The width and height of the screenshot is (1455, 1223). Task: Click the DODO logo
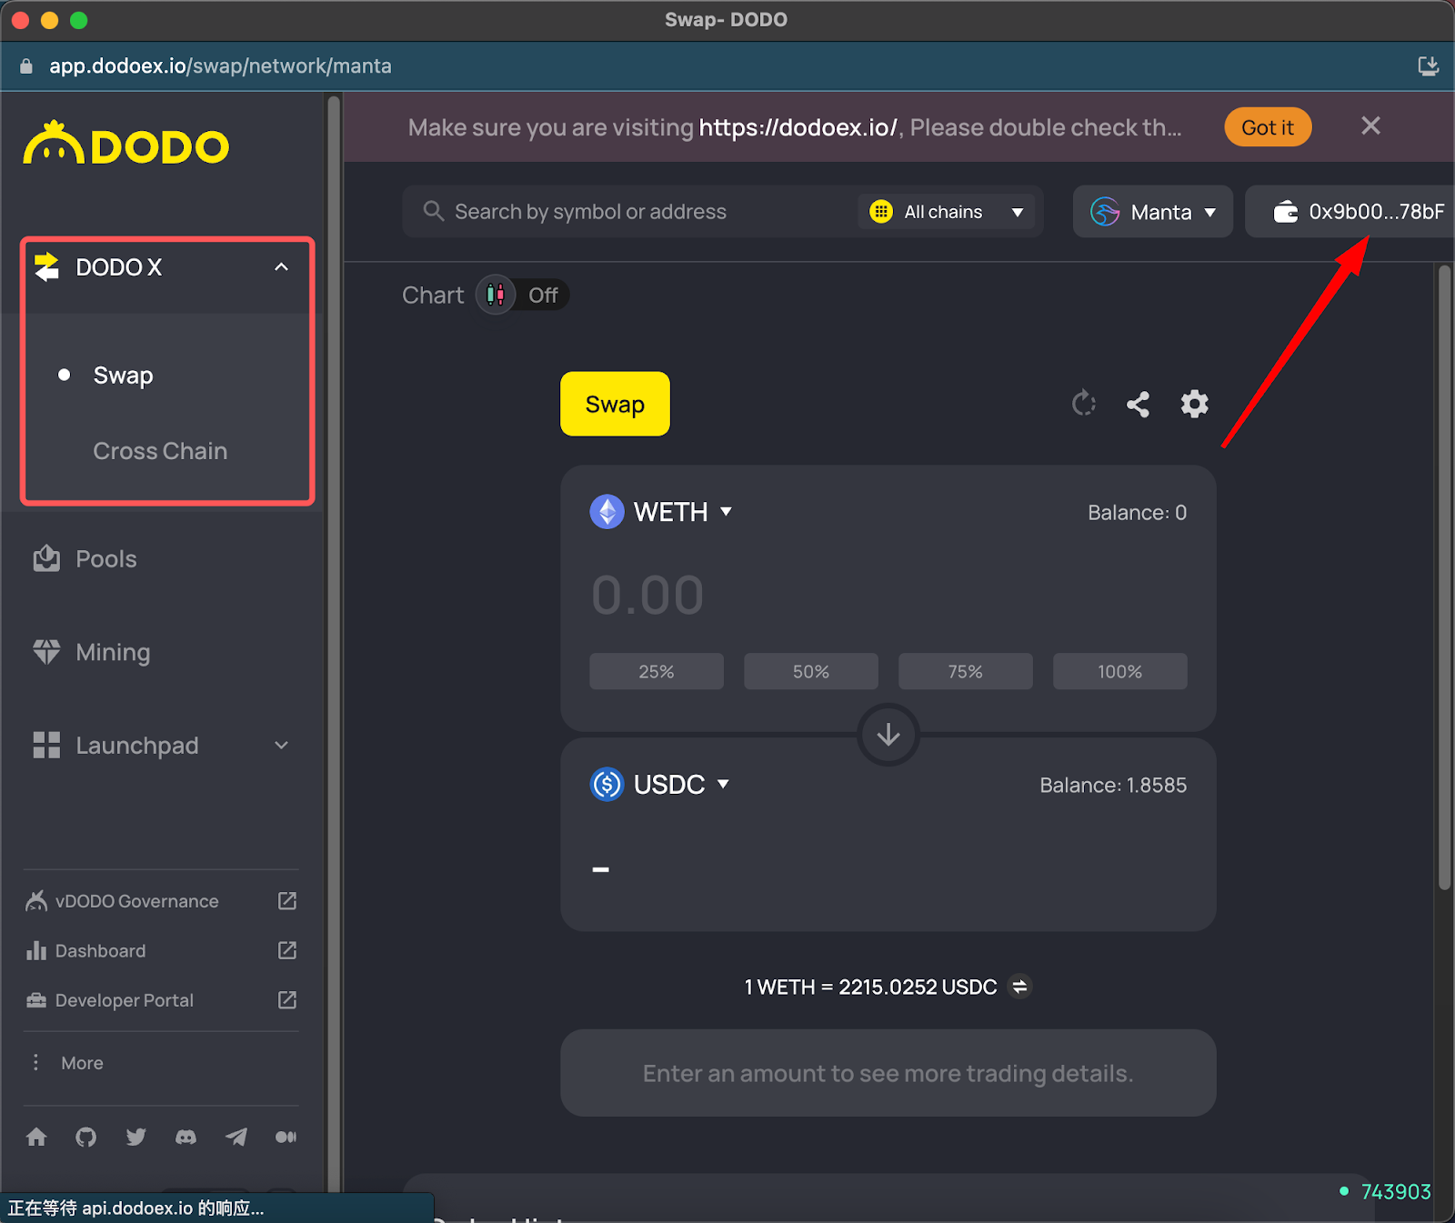pyautogui.click(x=126, y=144)
